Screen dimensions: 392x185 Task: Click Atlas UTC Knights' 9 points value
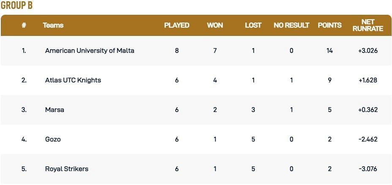(x=329, y=80)
